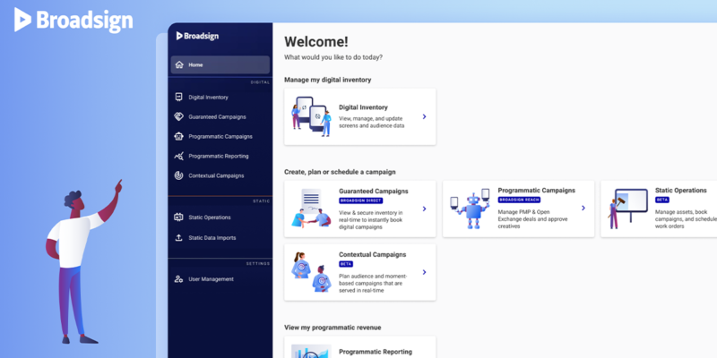Click the 'Welcome!' heading
The width and height of the screenshot is (717, 358).
point(316,41)
